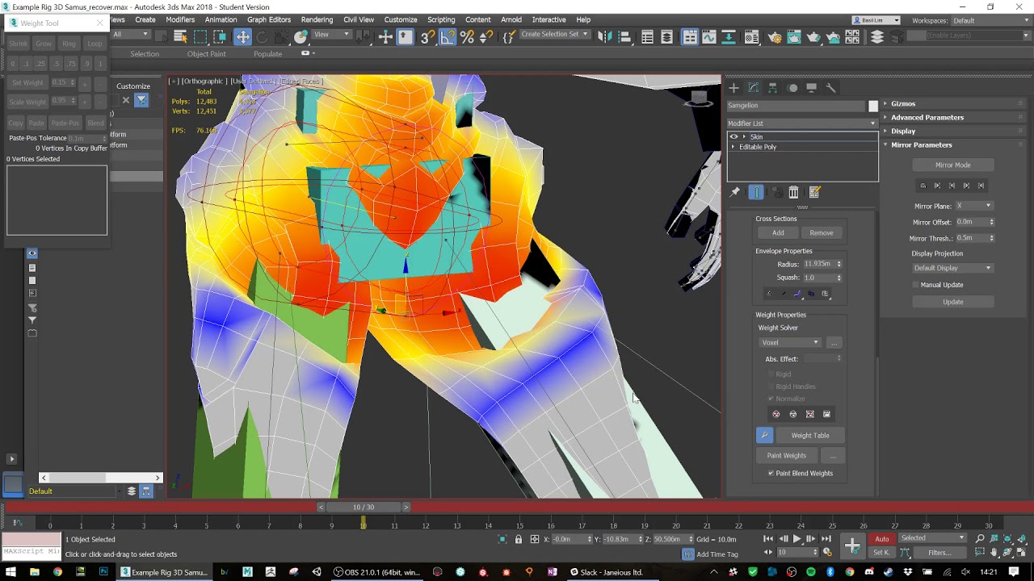Viewport: 1034px width, 581px height.
Task: Open the Select by Name list
Action: point(180,36)
